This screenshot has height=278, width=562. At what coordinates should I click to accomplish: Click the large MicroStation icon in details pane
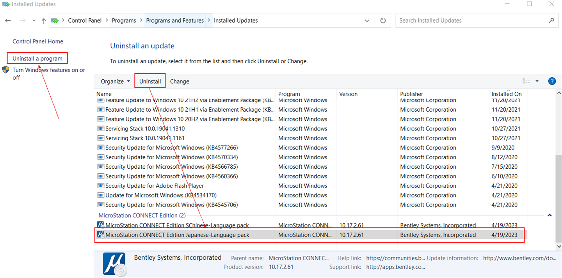click(x=114, y=264)
